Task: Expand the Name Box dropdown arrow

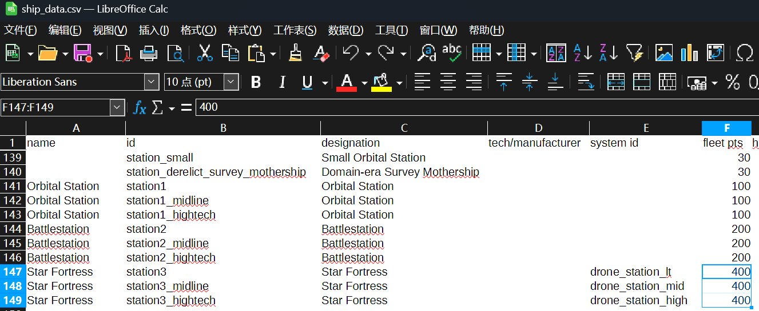Action: 117,107
